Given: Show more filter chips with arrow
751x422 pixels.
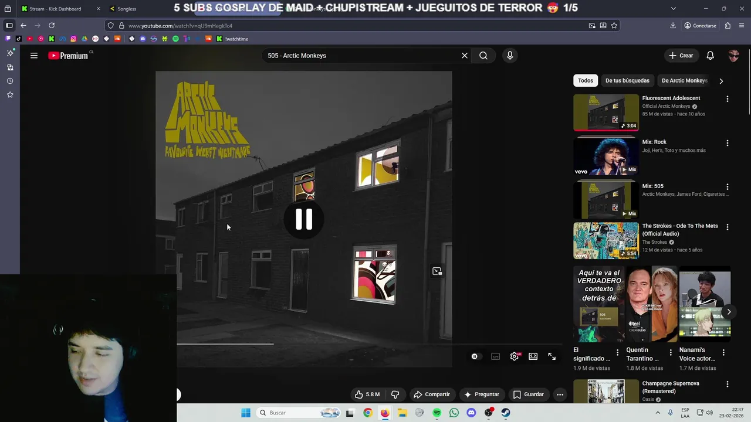Looking at the screenshot, I should (x=721, y=81).
